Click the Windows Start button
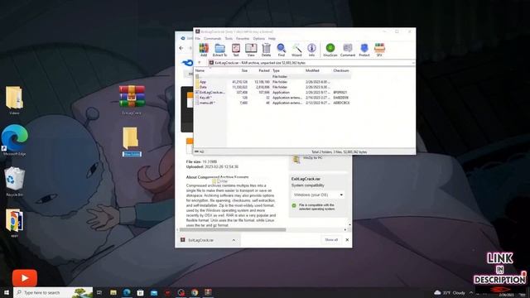 click(x=7, y=292)
